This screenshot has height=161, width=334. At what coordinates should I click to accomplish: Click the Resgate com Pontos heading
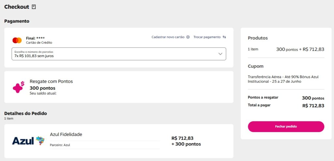coord(51,81)
